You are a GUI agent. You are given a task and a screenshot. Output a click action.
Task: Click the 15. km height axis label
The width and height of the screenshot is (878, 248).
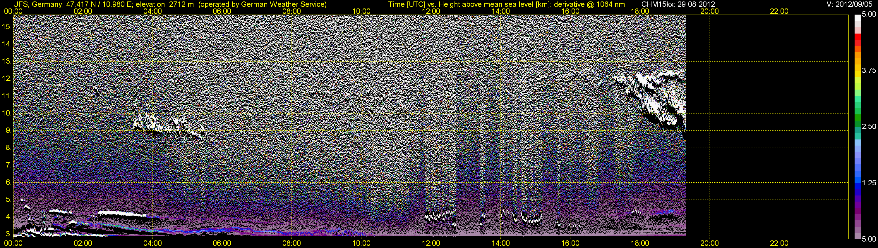point(7,27)
